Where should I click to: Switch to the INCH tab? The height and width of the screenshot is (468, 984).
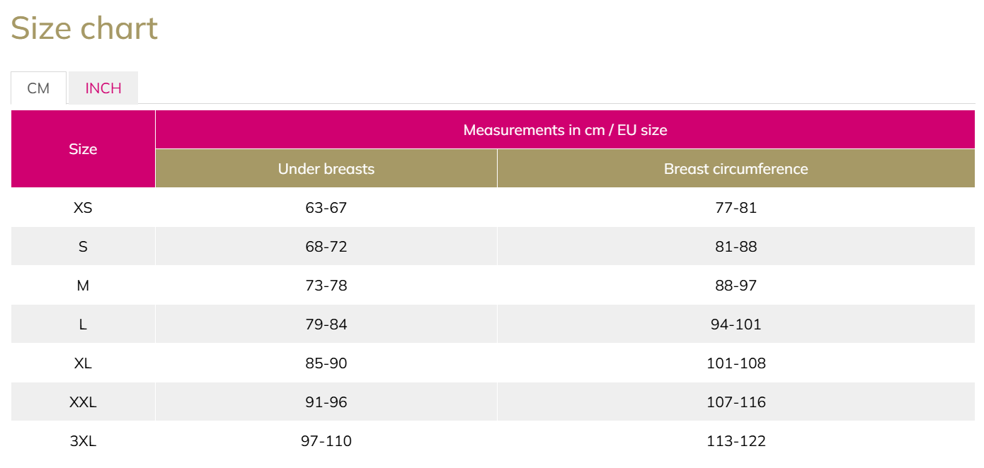[103, 88]
